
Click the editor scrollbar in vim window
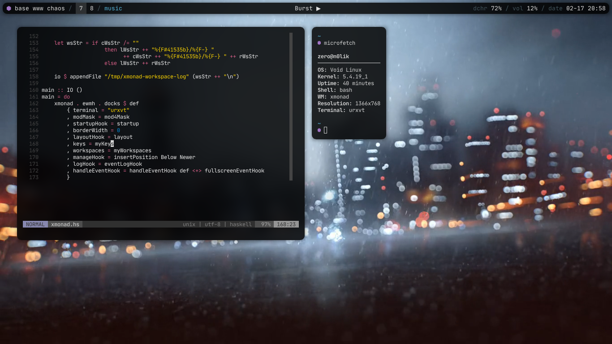[x=291, y=107]
